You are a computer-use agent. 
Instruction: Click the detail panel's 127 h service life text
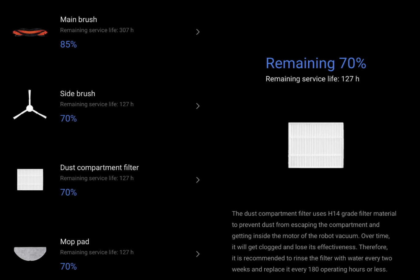[x=312, y=79]
